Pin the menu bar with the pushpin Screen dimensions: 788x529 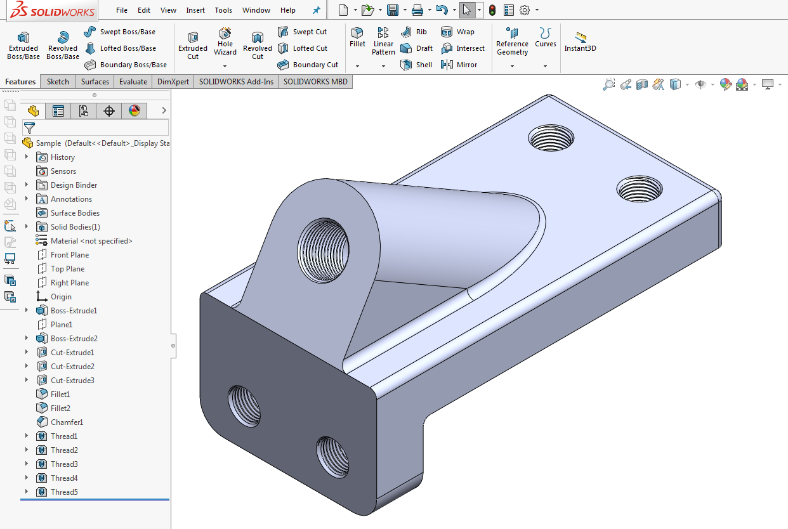click(317, 10)
